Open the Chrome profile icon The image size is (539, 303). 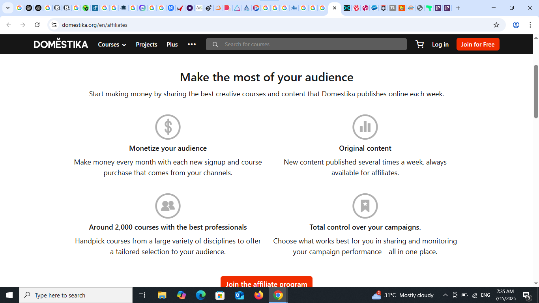pyautogui.click(x=516, y=25)
